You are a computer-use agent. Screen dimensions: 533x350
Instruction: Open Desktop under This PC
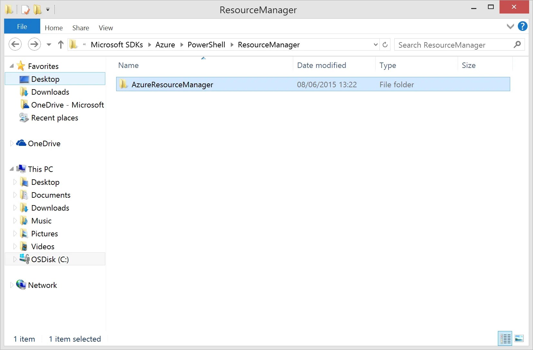45,182
